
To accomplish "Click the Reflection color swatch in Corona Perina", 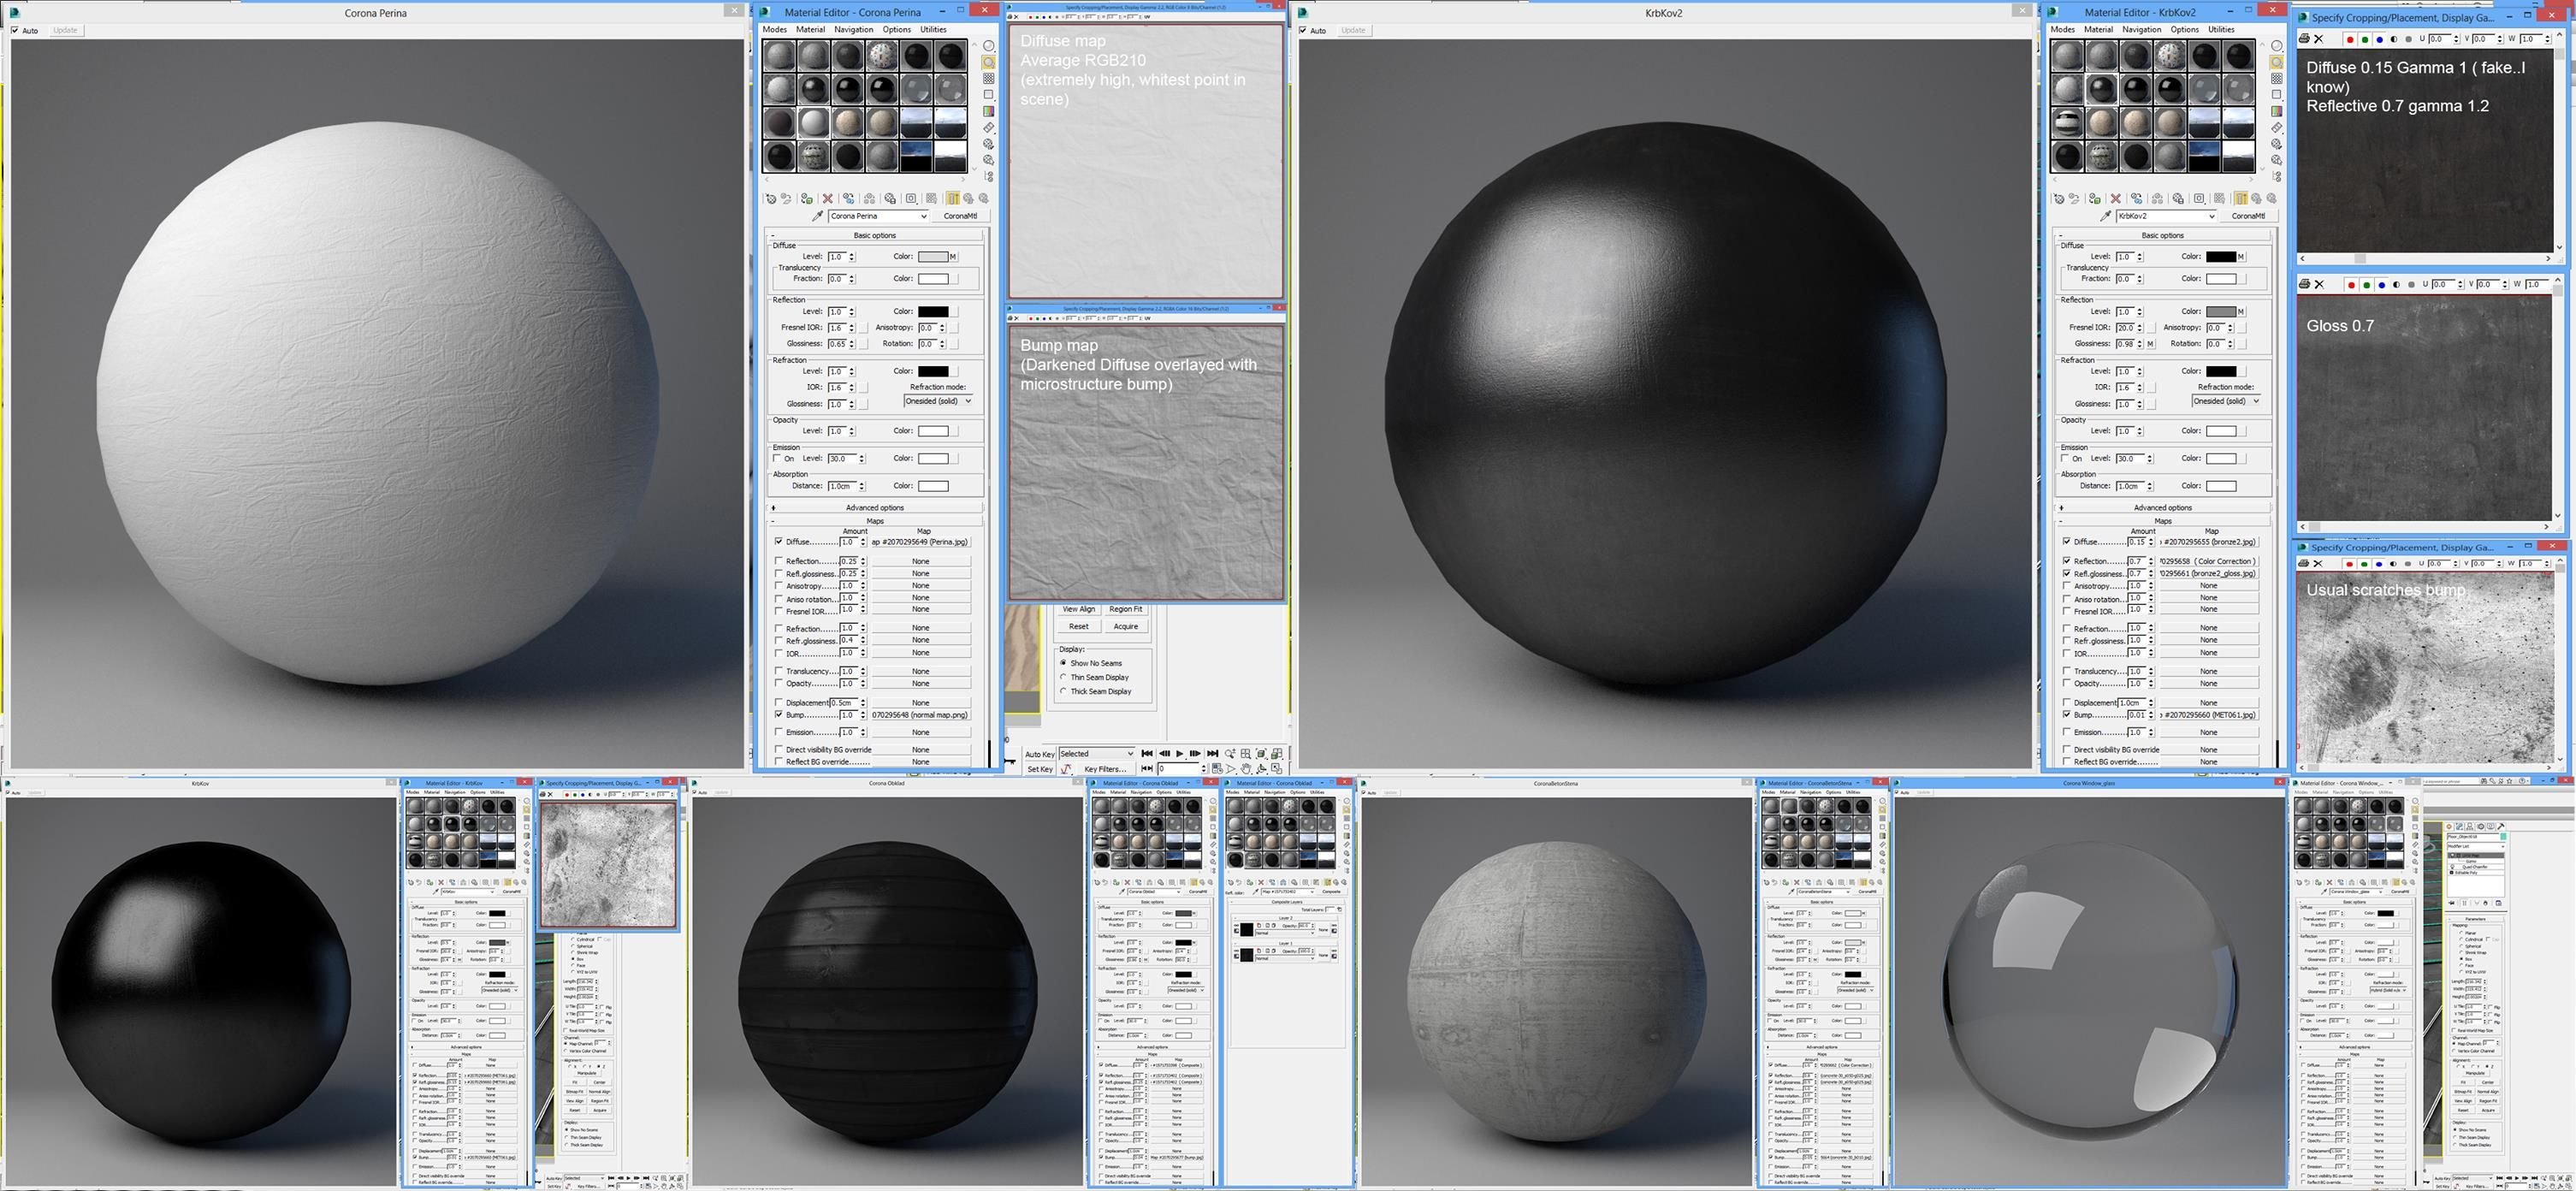I will click(x=933, y=311).
